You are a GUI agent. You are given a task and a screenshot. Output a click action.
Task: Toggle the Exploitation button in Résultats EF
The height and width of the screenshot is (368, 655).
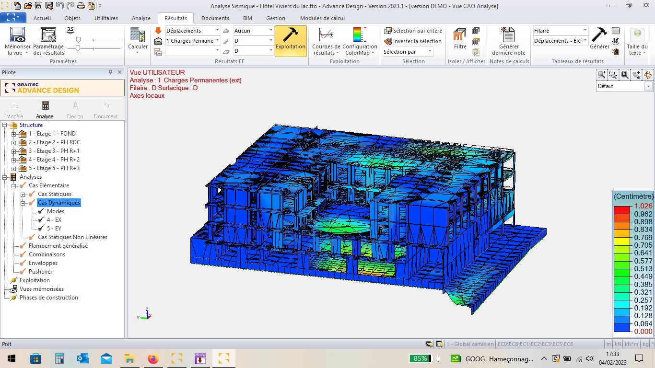tap(291, 41)
